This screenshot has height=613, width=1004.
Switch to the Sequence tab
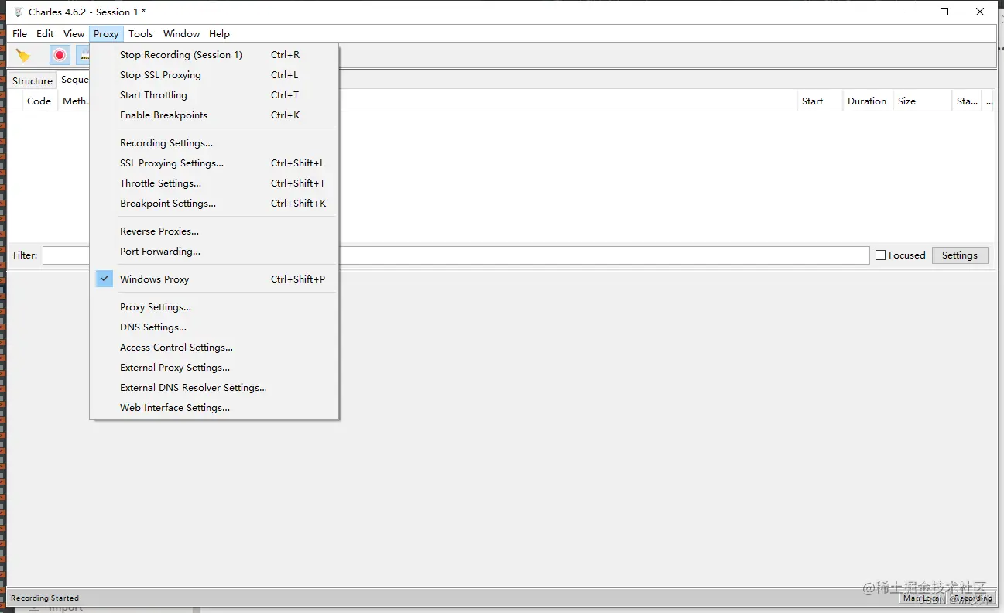coord(74,80)
